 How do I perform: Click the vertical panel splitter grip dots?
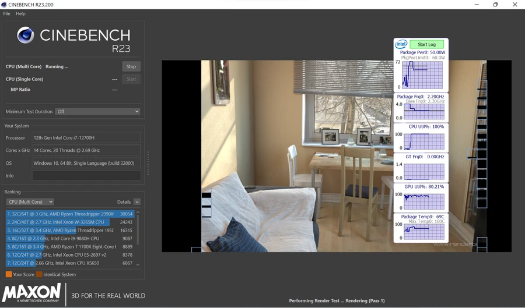pos(148,163)
